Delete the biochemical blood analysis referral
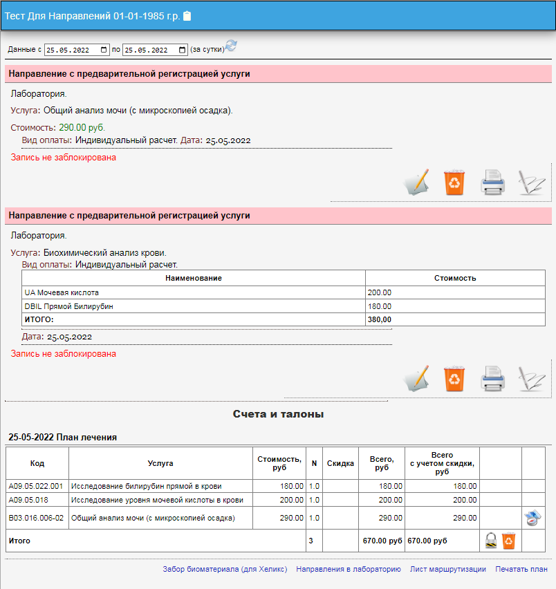This screenshot has height=589, width=556. 454,378
